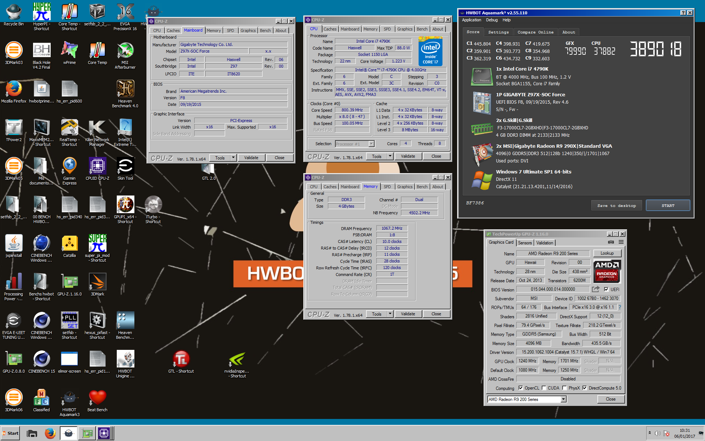Image resolution: width=705 pixels, height=441 pixels.
Task: Open Caches tab in CPU tab CPU-Z window
Action: click(330, 29)
